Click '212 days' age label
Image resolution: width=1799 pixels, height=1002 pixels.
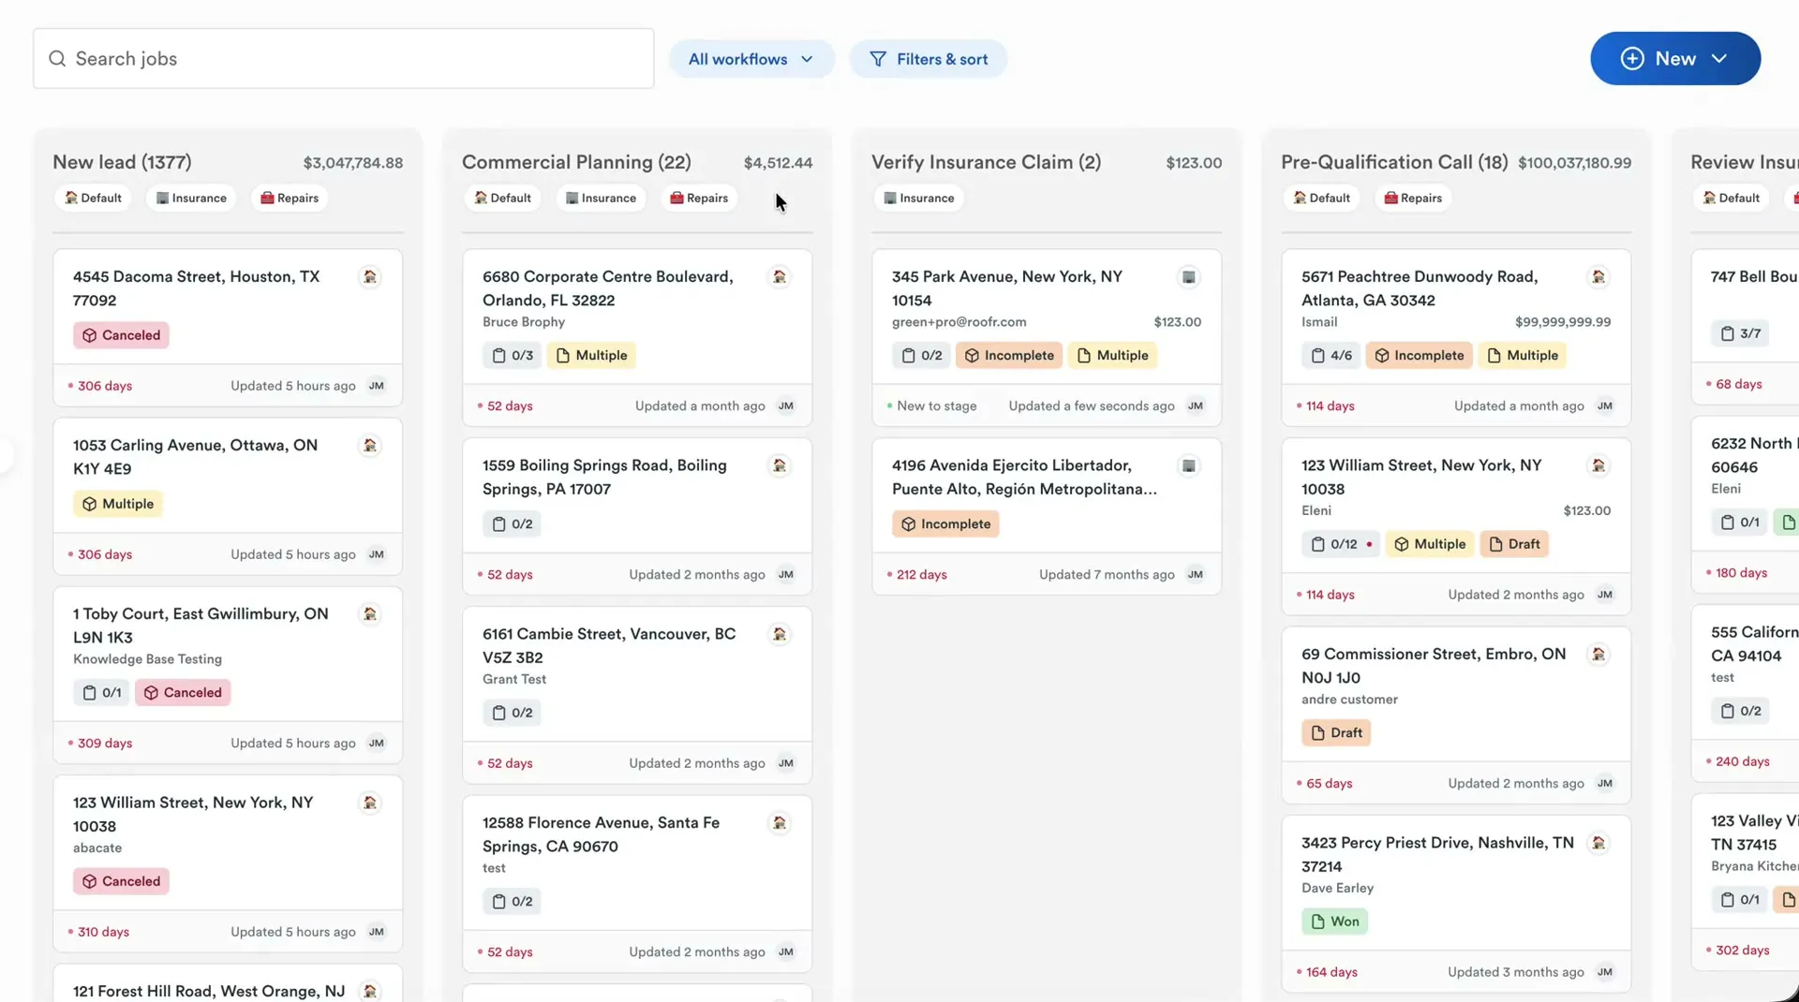click(921, 575)
